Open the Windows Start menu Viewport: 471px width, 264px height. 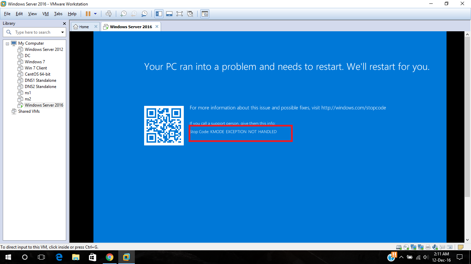click(8, 257)
